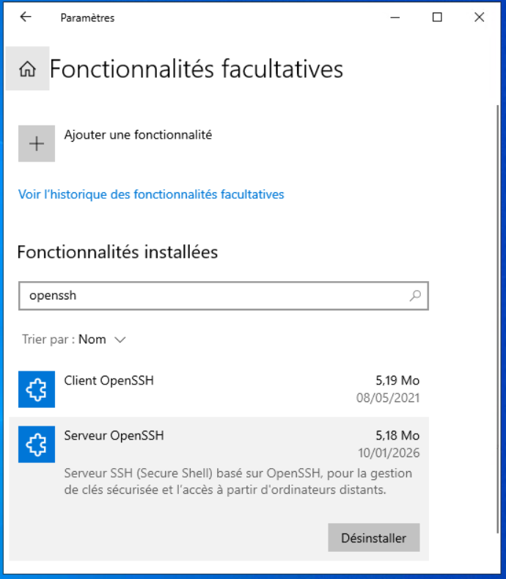The width and height of the screenshot is (506, 579).
Task: Go back using the arrow icon
Action: tap(26, 17)
